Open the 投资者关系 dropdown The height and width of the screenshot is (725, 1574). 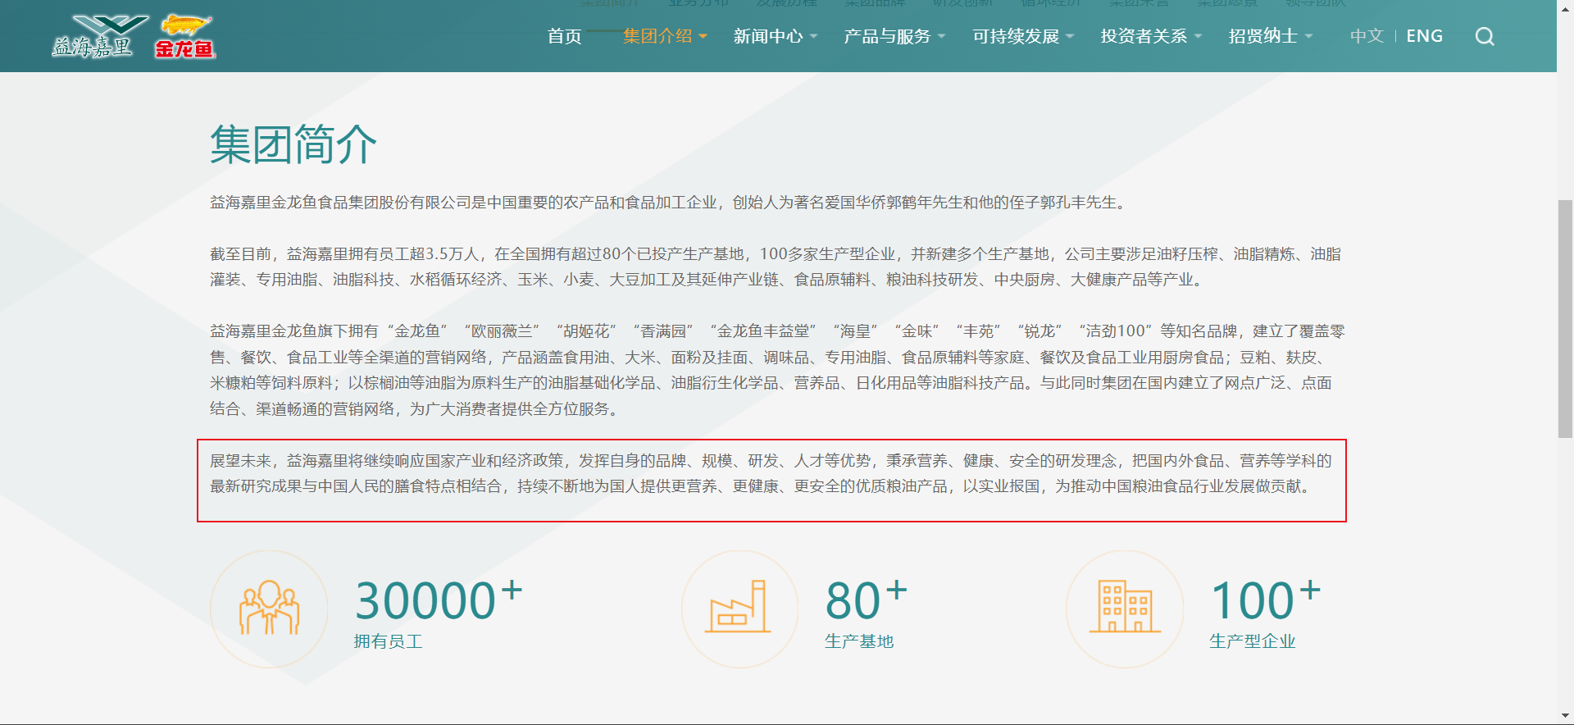pos(1152,37)
